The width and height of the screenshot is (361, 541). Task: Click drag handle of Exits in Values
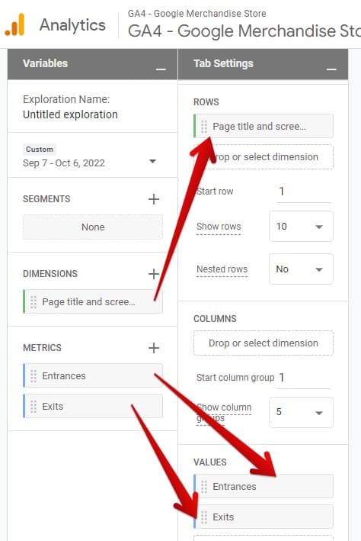tap(204, 517)
